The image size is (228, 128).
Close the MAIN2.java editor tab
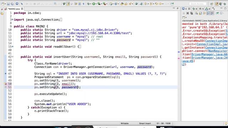[22, 9]
